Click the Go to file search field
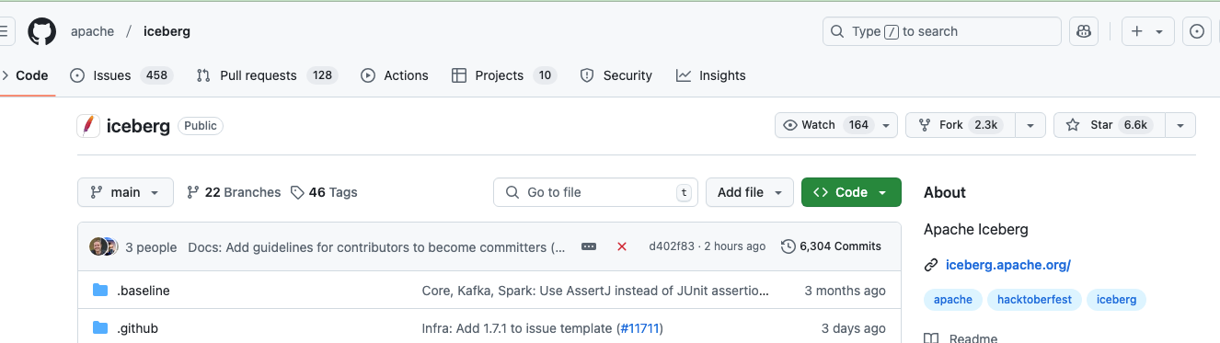The height and width of the screenshot is (343, 1220). tap(595, 192)
